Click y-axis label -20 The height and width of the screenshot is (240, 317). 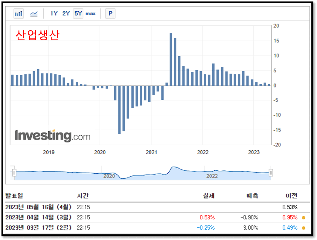277,145
